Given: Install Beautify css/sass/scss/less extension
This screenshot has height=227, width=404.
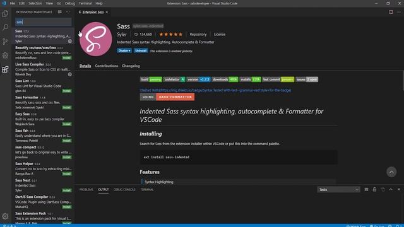Looking at the screenshot, I should pyautogui.click(x=67, y=58).
